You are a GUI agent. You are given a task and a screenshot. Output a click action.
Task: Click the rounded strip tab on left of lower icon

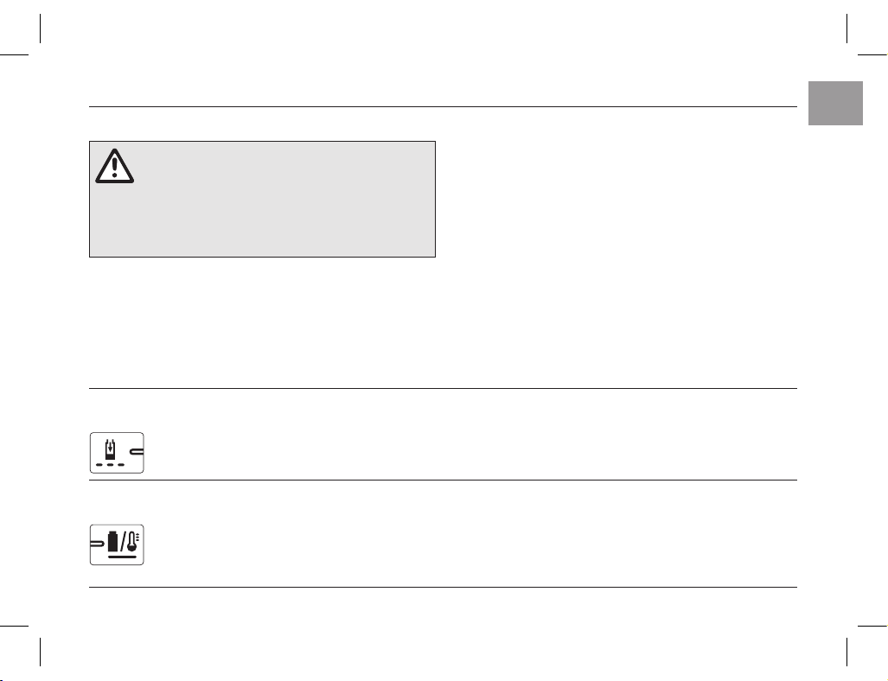(x=98, y=544)
